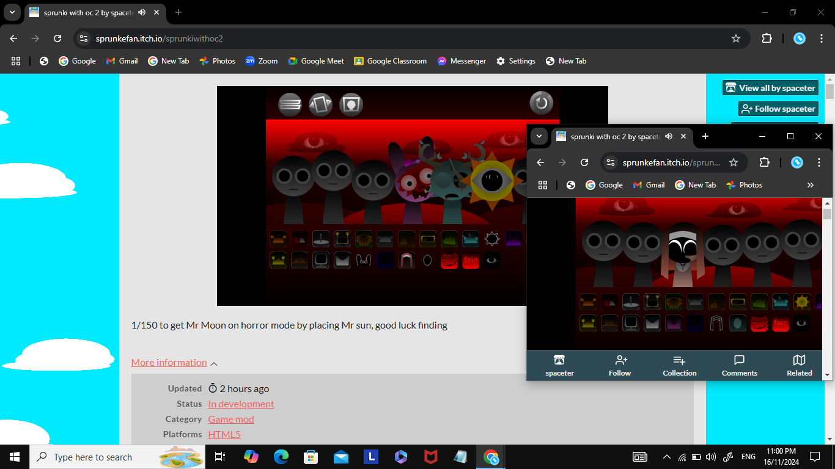835x469 pixels.
Task: Pick the teal oval sound icon in the small window
Action: tap(738, 323)
